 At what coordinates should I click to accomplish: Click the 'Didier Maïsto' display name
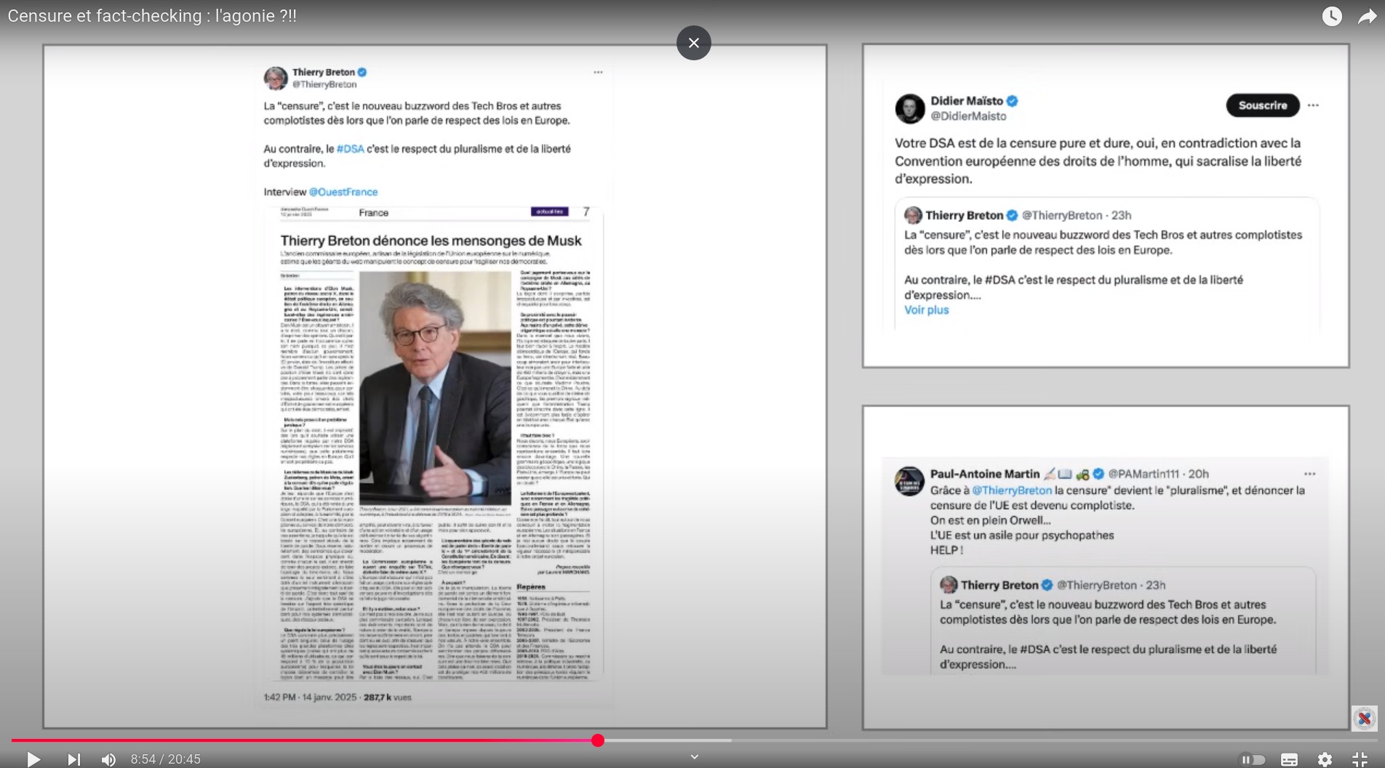[967, 101]
